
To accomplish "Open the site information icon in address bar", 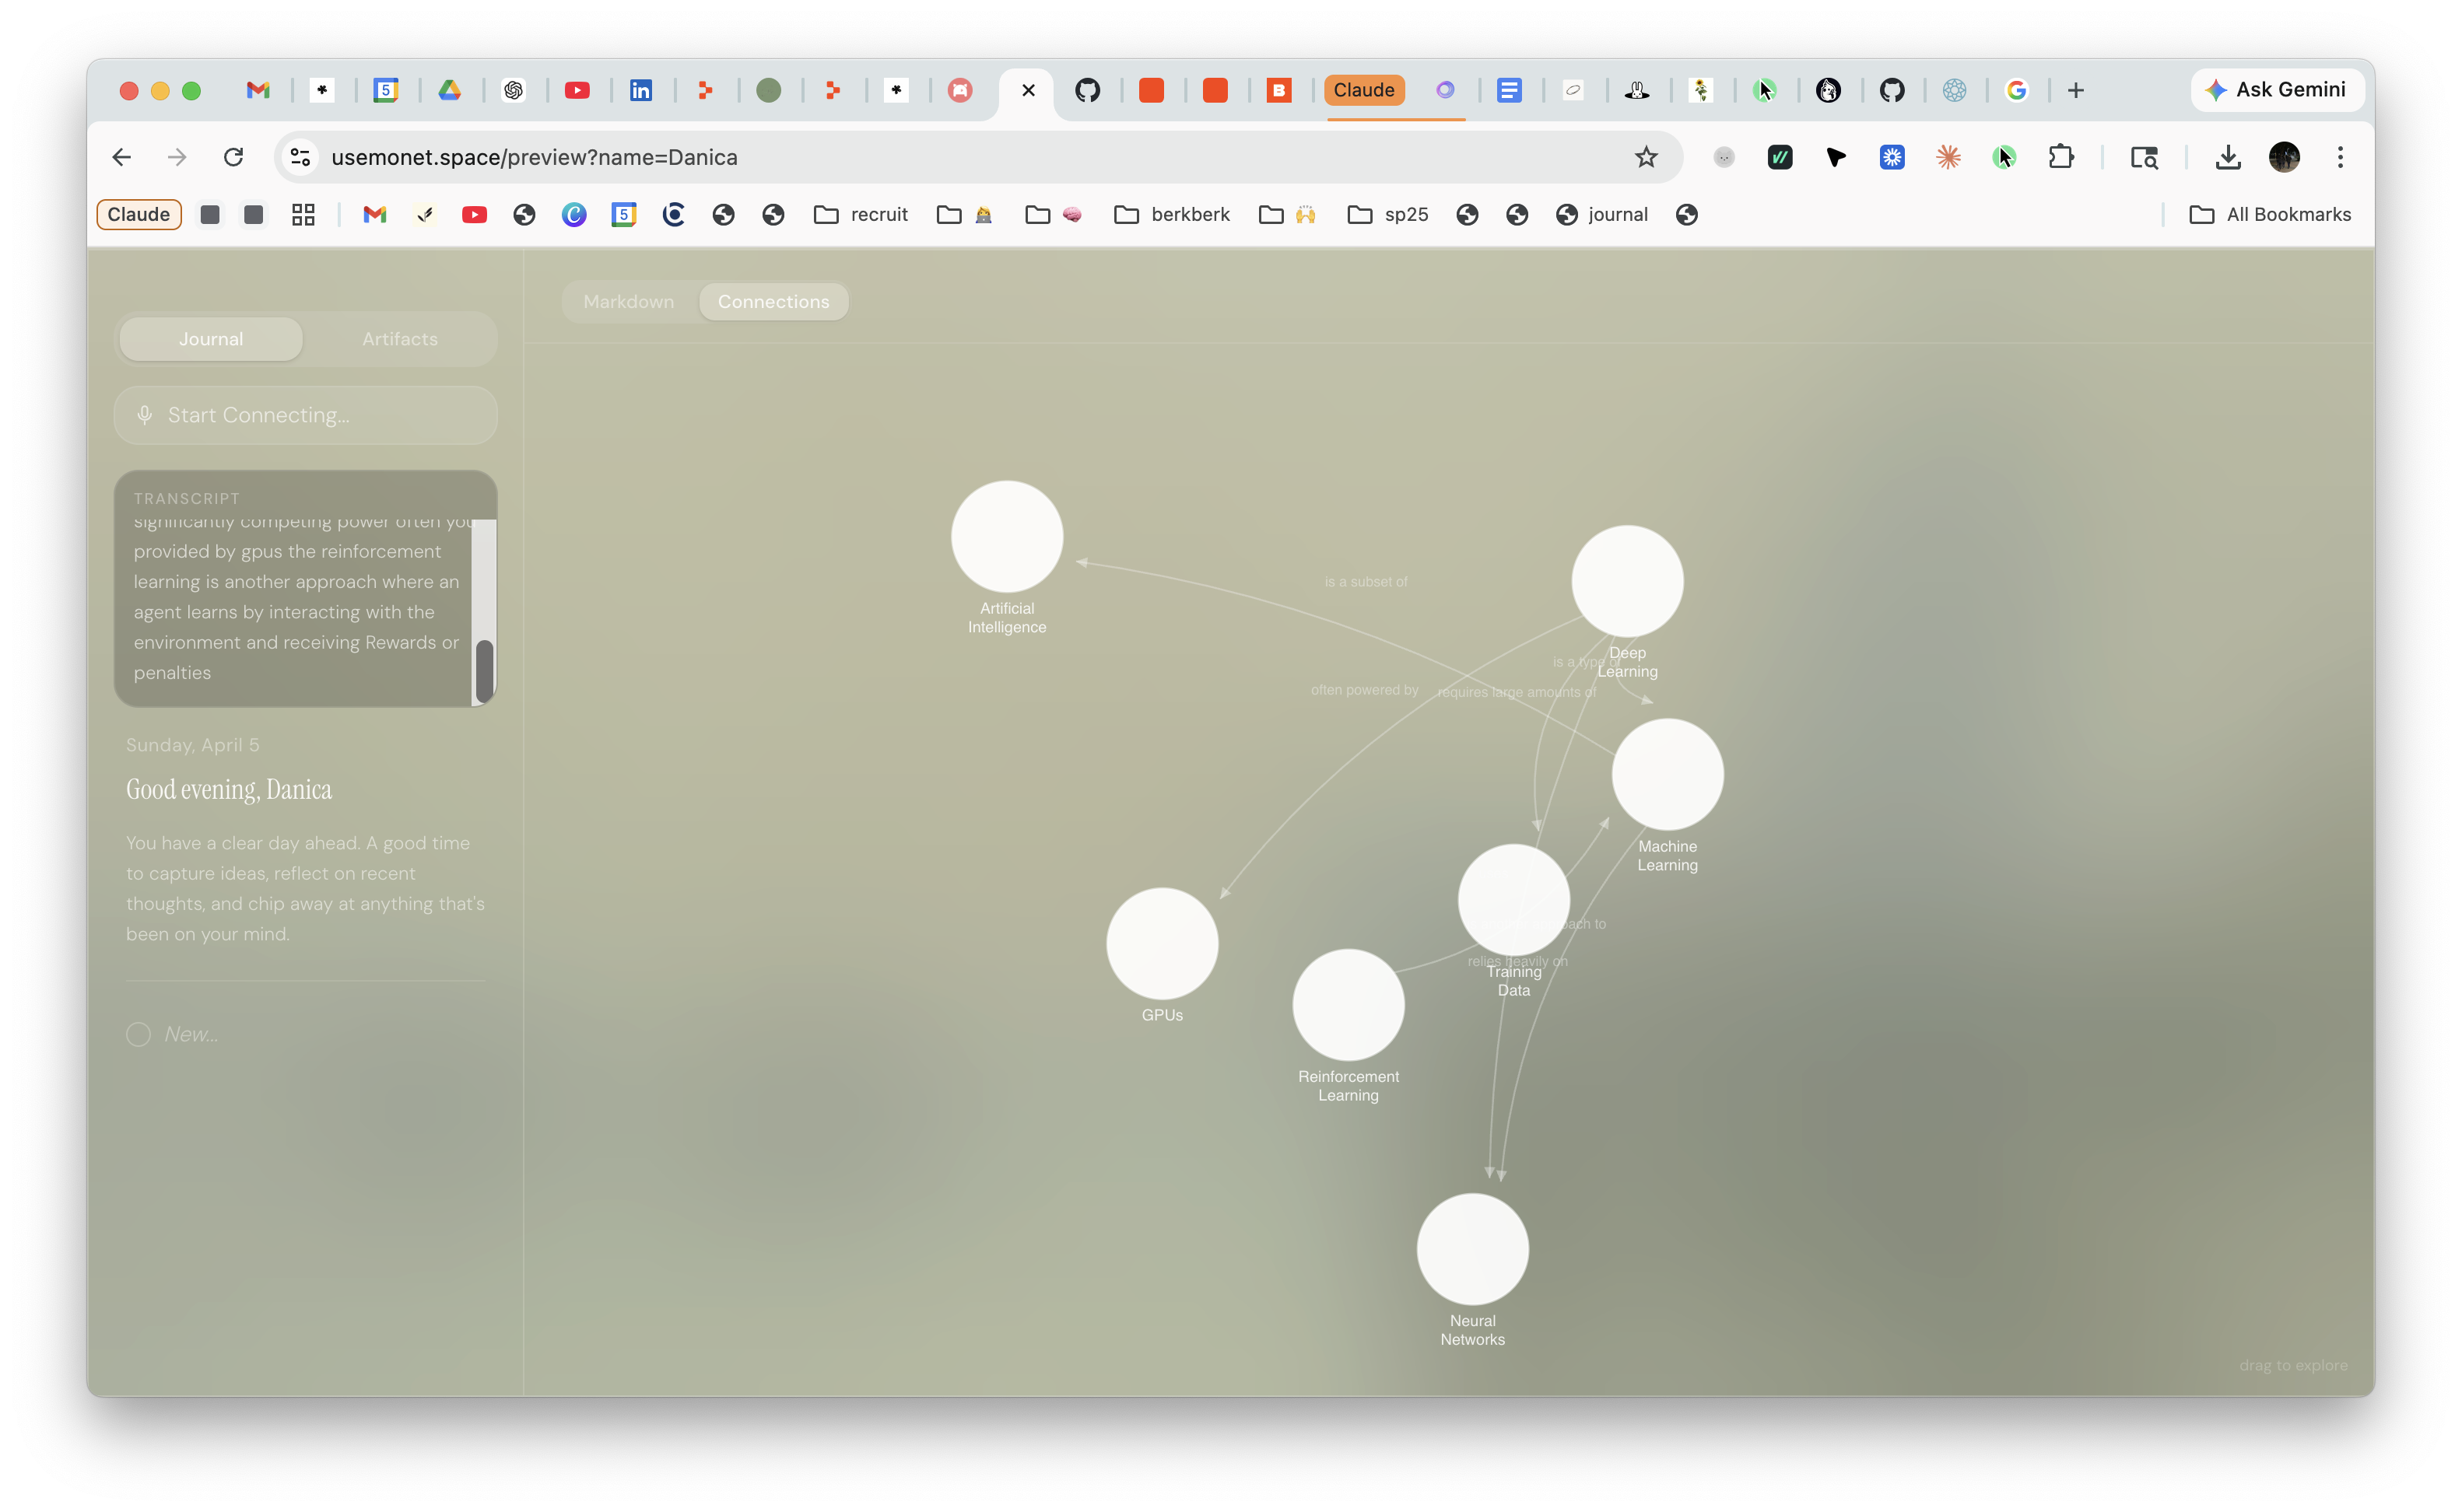I will pyautogui.click(x=300, y=157).
